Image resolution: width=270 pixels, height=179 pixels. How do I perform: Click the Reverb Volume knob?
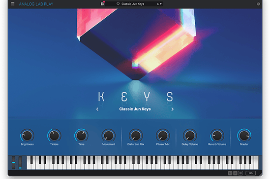(217, 136)
